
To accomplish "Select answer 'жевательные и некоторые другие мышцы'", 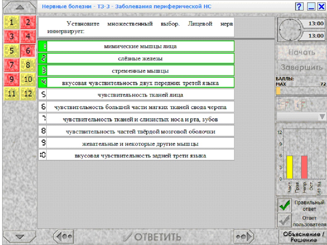I will [x=136, y=144].
